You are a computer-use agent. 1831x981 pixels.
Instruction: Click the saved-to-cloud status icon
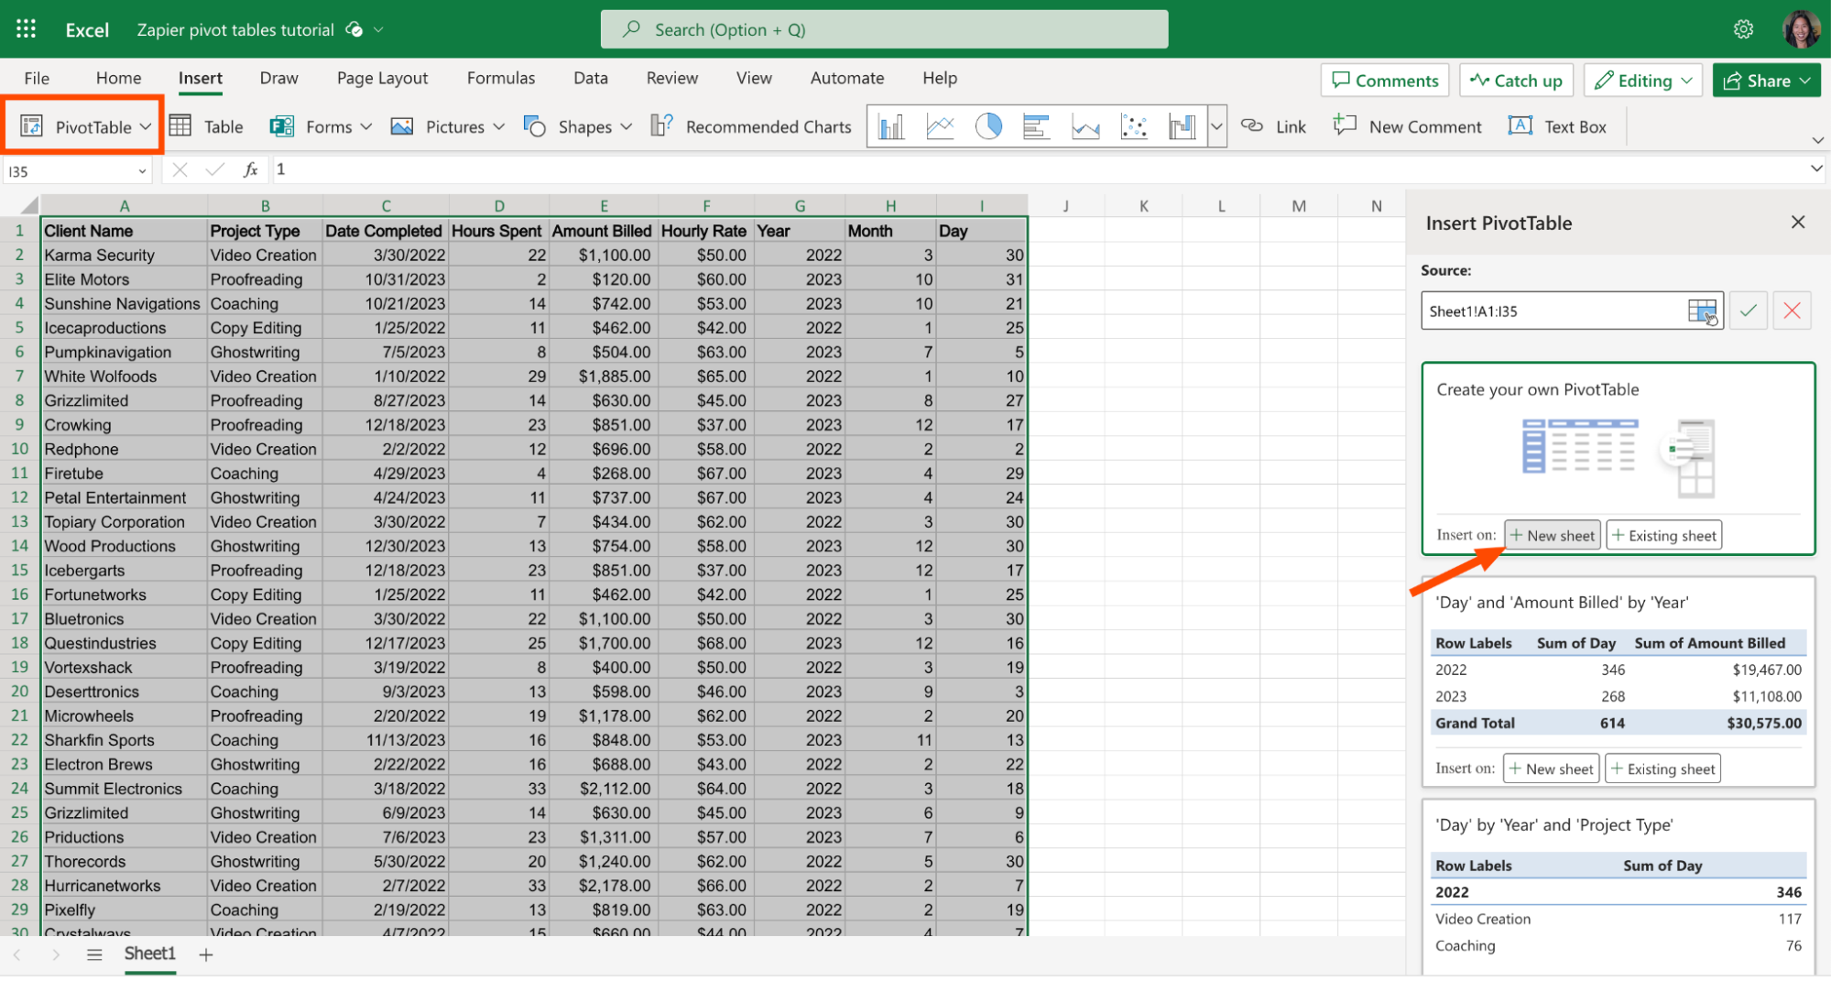point(354,29)
